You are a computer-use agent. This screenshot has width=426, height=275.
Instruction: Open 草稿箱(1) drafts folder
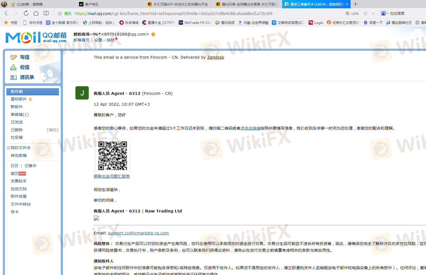(20, 115)
